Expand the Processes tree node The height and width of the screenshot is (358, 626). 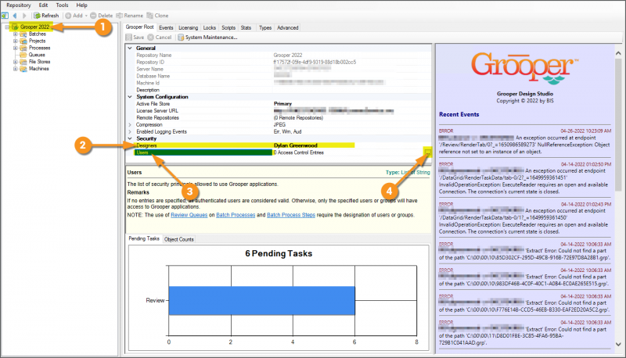[x=15, y=48]
